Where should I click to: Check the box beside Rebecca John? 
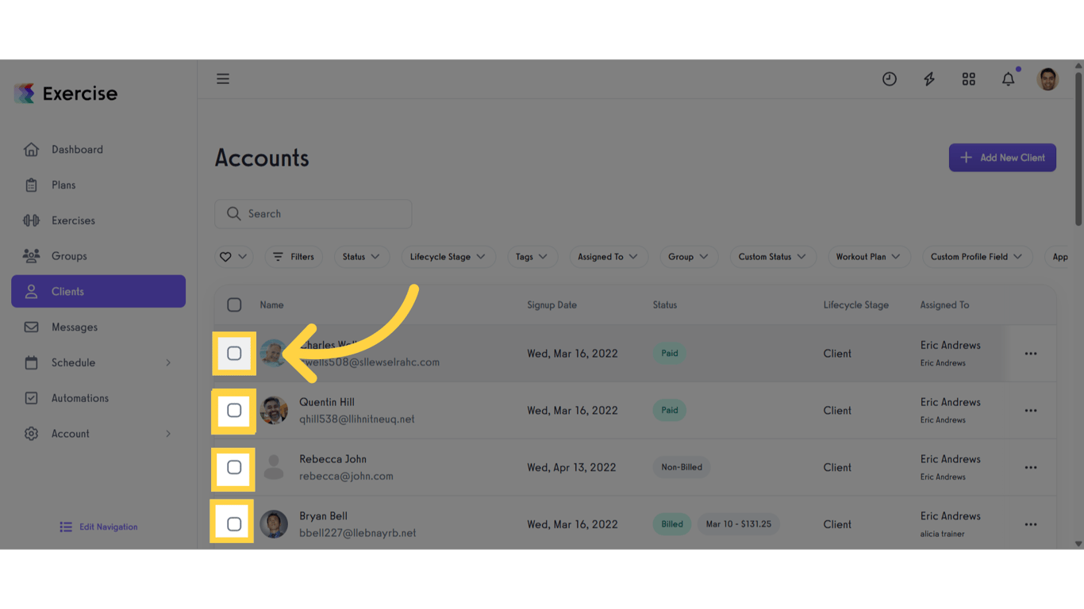(x=233, y=468)
